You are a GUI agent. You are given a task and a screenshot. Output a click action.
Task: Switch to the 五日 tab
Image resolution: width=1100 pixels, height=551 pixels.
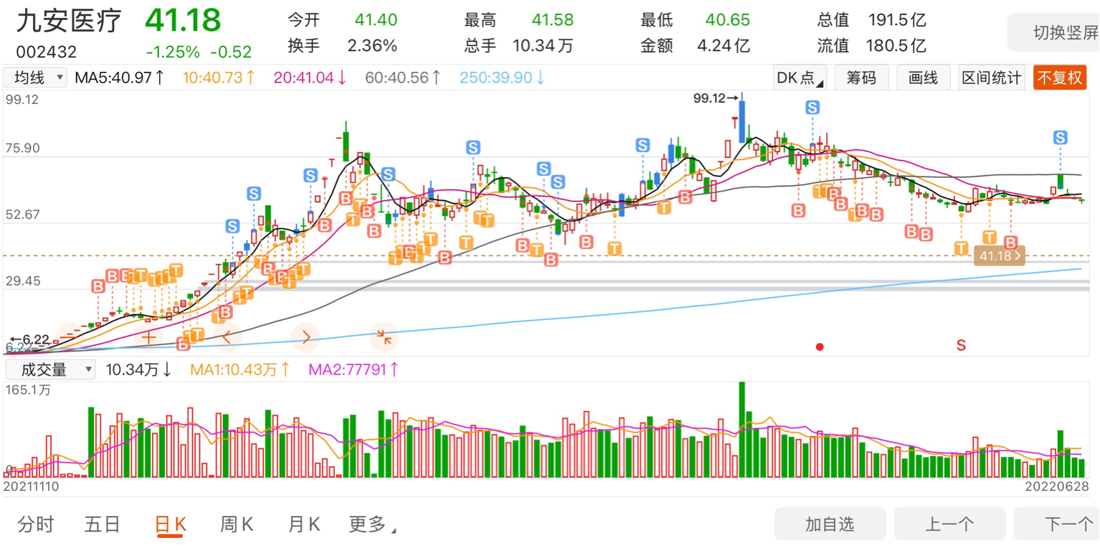[103, 524]
